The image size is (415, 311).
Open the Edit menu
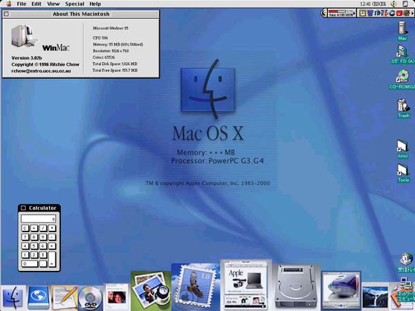click(x=37, y=4)
